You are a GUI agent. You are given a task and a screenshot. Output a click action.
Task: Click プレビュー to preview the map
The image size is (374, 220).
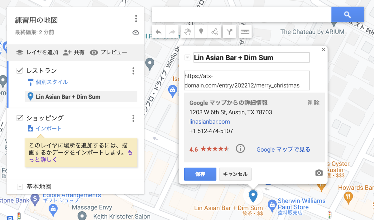click(108, 53)
